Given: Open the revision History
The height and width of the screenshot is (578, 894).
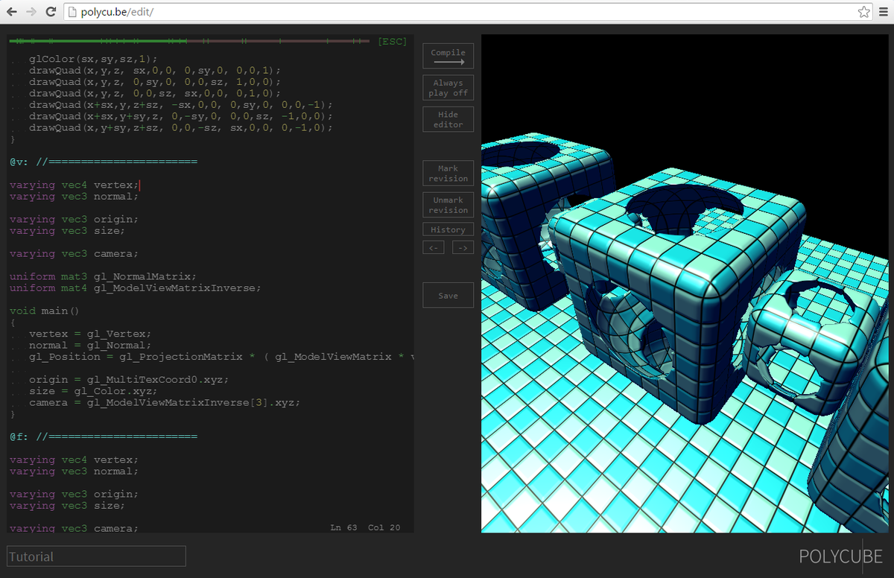Looking at the screenshot, I should (x=448, y=229).
